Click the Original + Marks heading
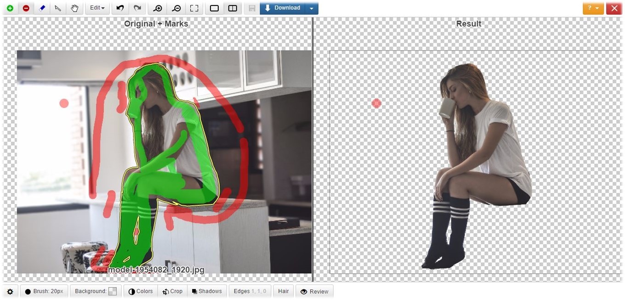 coord(156,23)
